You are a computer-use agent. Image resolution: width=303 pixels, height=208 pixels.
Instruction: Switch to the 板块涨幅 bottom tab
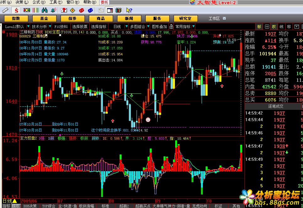point(87,206)
